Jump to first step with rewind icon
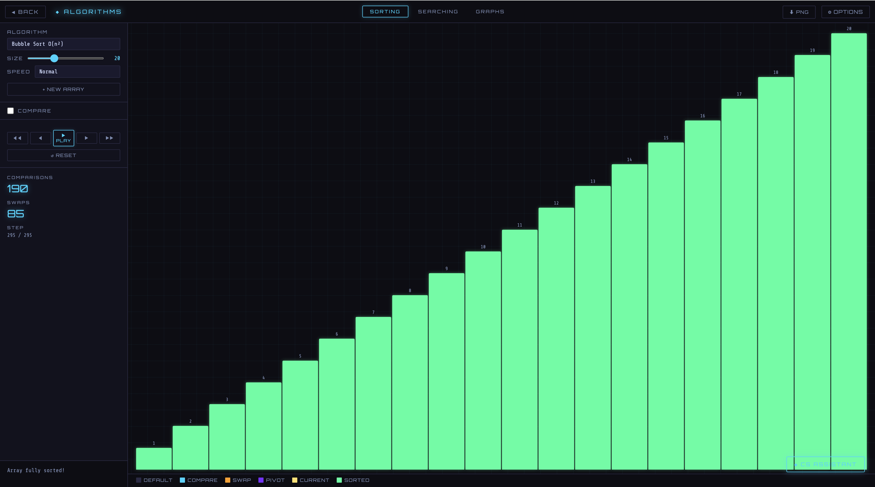Screen dimensions: 875x487 click(17, 138)
